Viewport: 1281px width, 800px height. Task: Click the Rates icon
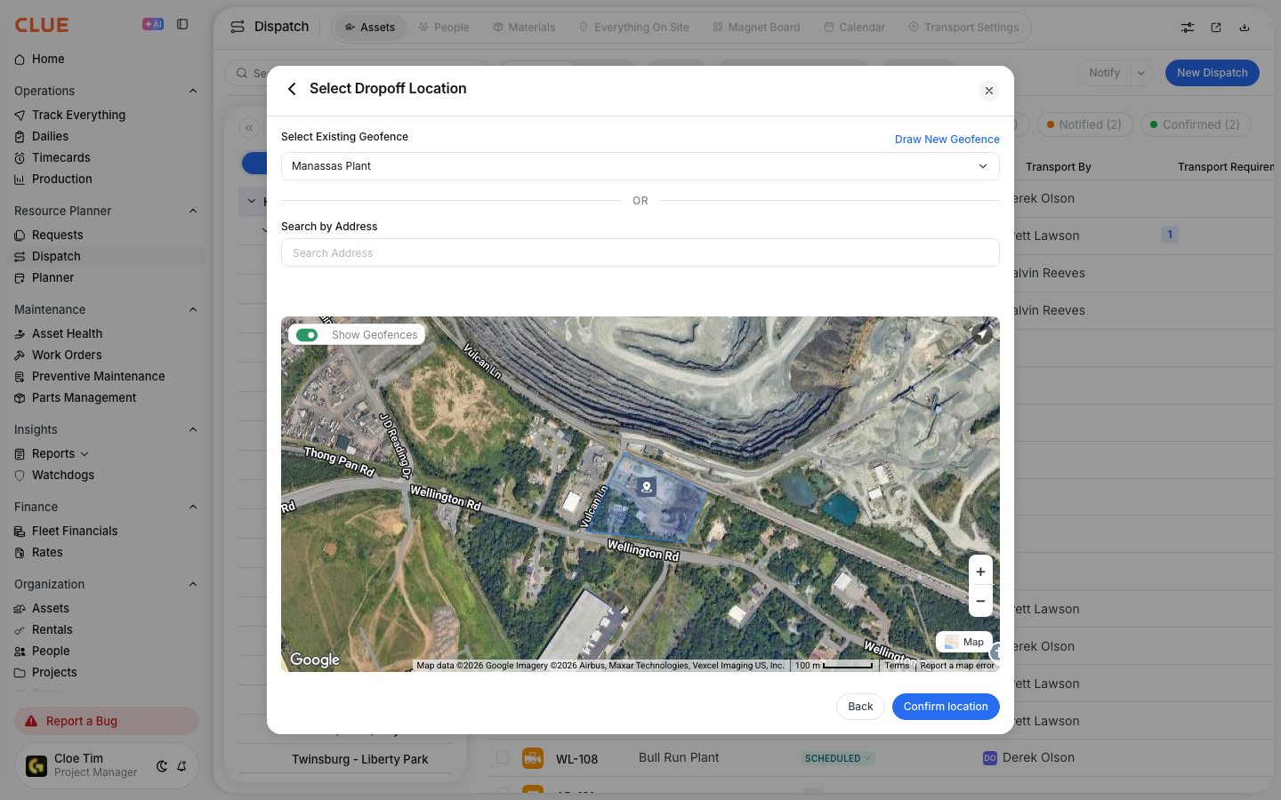[x=20, y=552]
